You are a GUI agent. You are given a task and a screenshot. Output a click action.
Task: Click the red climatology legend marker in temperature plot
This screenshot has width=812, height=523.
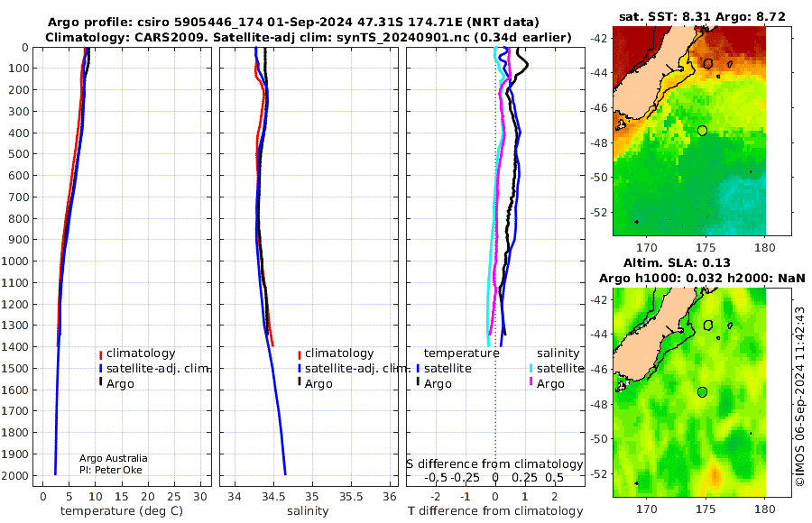[x=100, y=354]
